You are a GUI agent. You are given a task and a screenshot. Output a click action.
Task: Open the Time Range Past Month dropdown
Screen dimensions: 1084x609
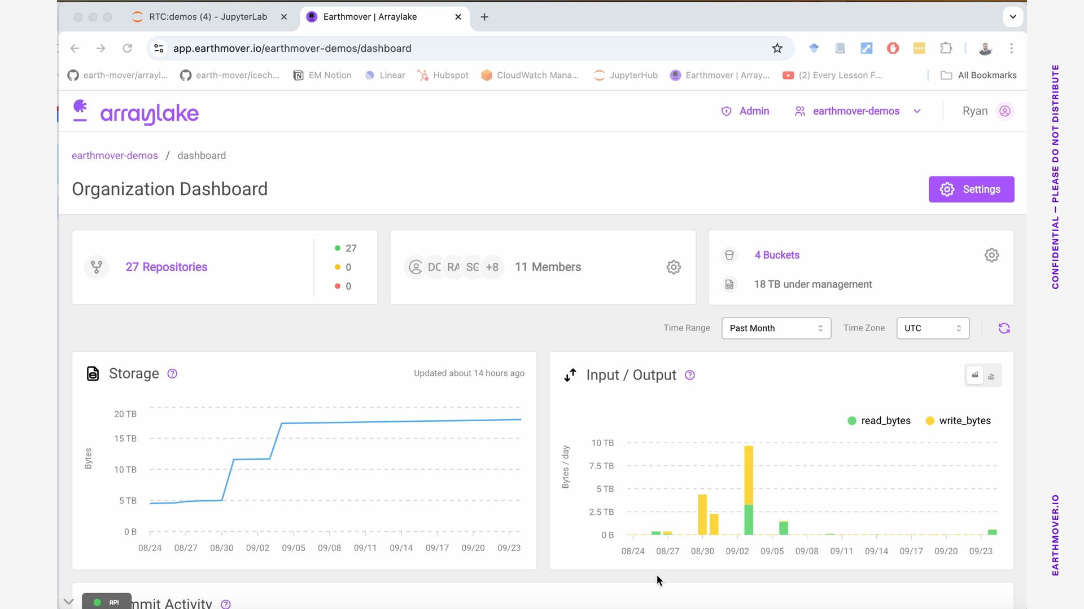(776, 328)
